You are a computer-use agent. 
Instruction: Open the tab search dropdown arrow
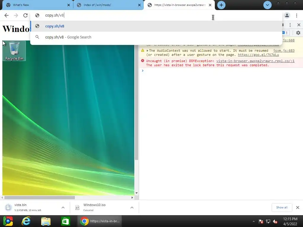point(267,5)
